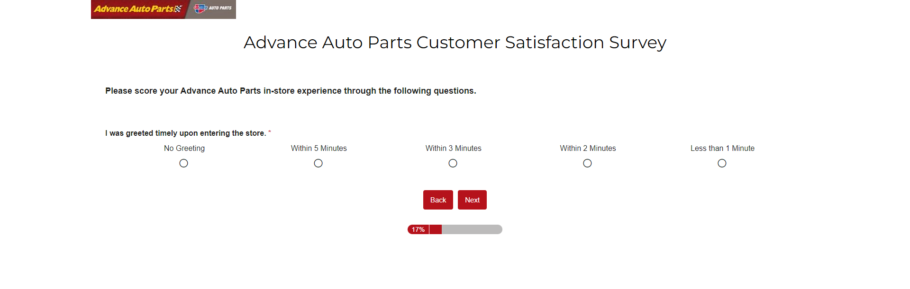Viewport: 910px width, 289px height.
Task: Click the greeted timely question text
Action: (186, 133)
